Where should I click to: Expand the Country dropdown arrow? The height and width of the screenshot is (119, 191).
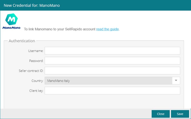click(176, 81)
